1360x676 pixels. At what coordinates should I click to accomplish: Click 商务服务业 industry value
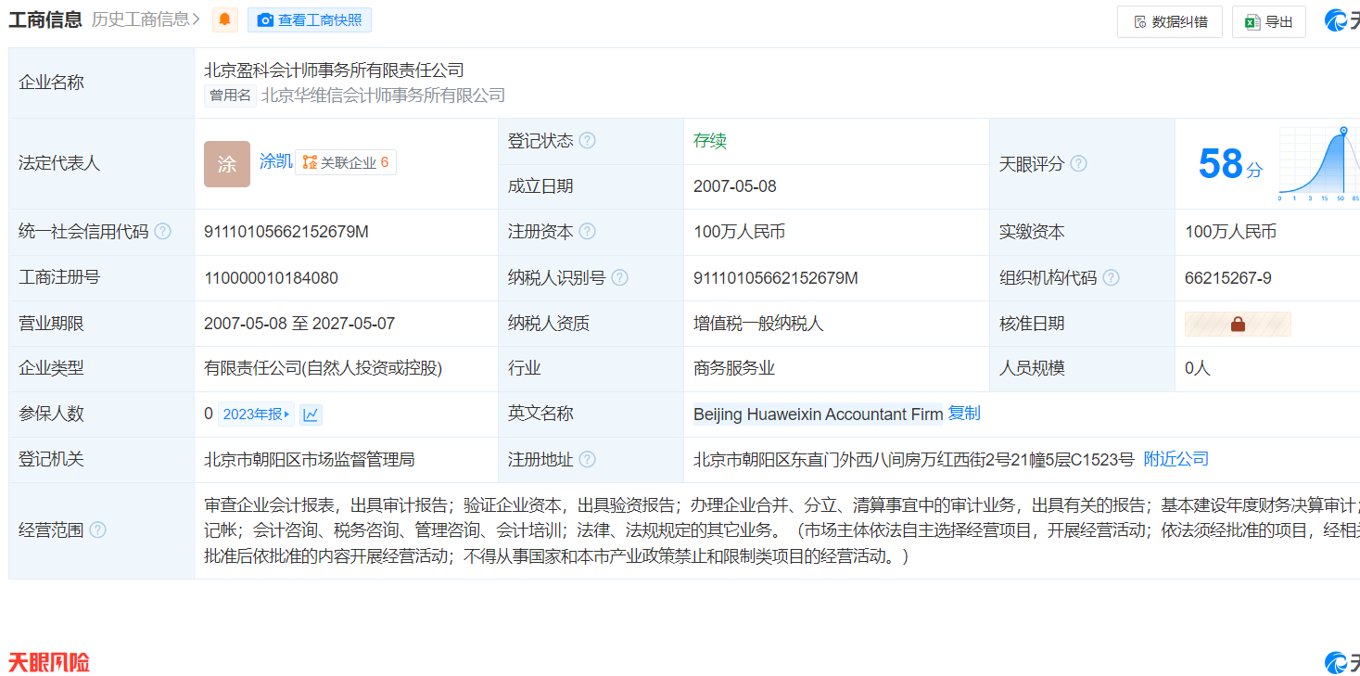734,368
